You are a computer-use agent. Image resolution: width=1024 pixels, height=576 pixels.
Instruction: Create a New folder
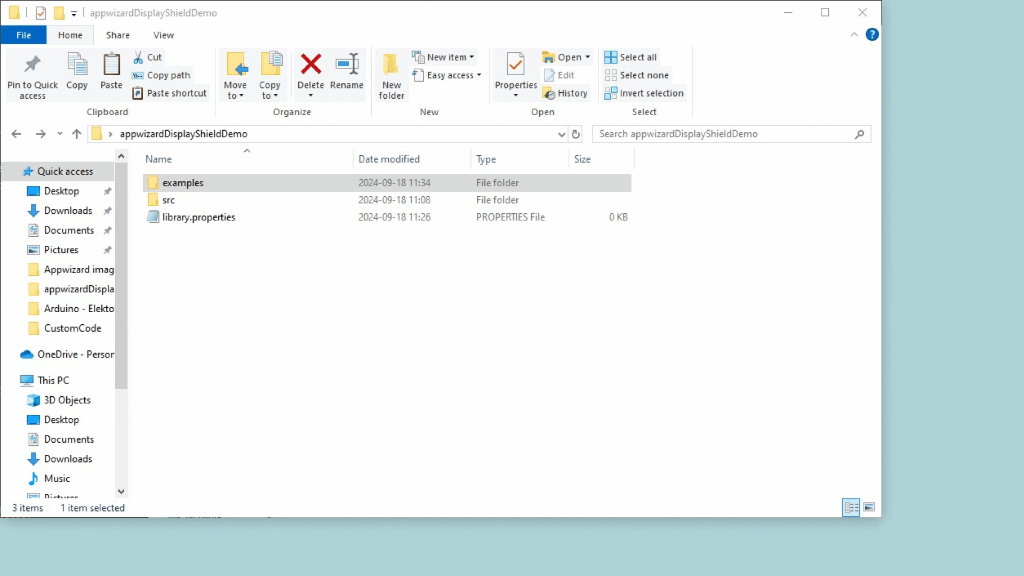point(391,75)
